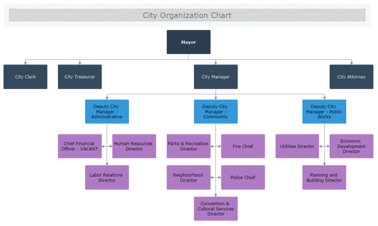Click Chief Financial Officer - VACANT box
This screenshot has width=378, height=226.
click(x=80, y=146)
